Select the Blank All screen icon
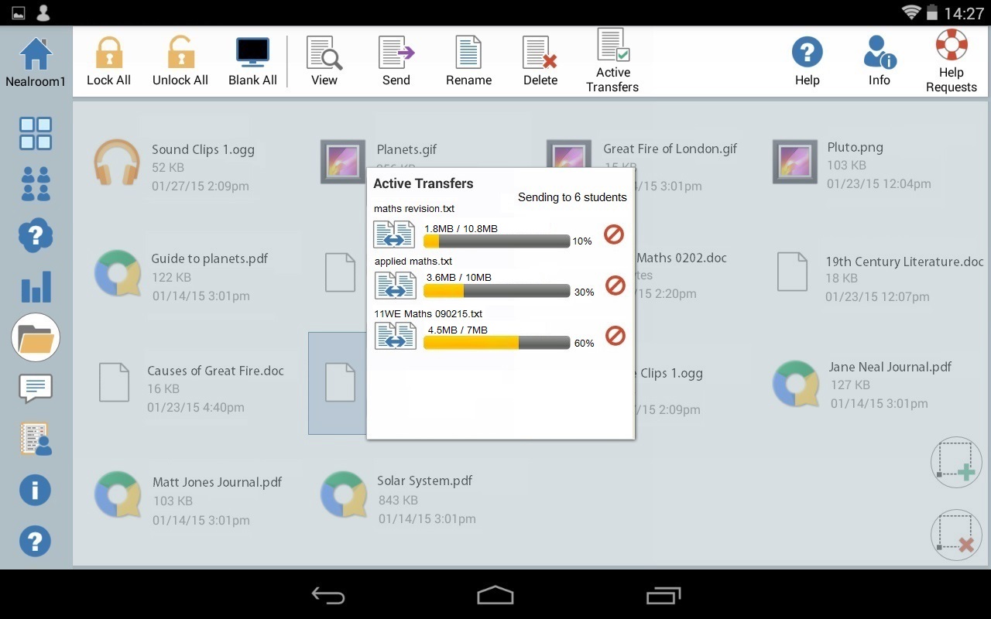Viewport: 991px width, 619px height. coord(252,54)
